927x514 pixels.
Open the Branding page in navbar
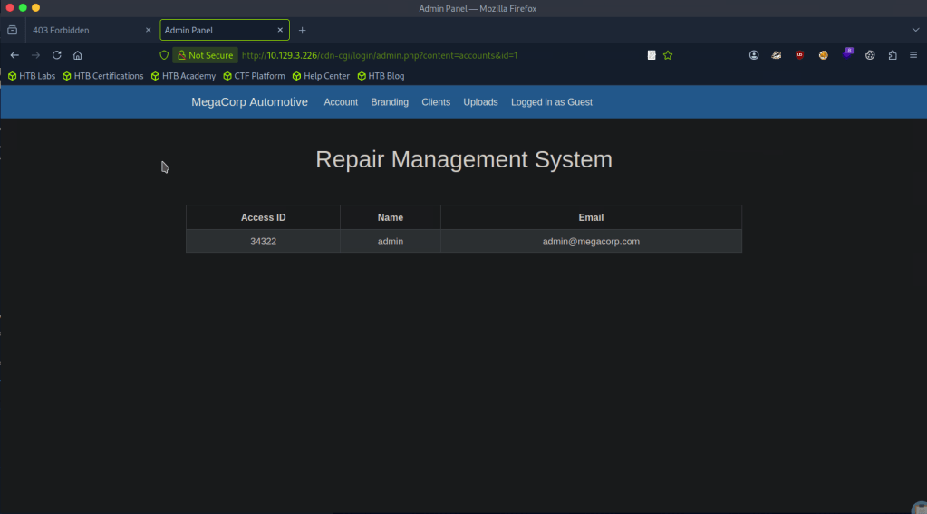coord(390,102)
